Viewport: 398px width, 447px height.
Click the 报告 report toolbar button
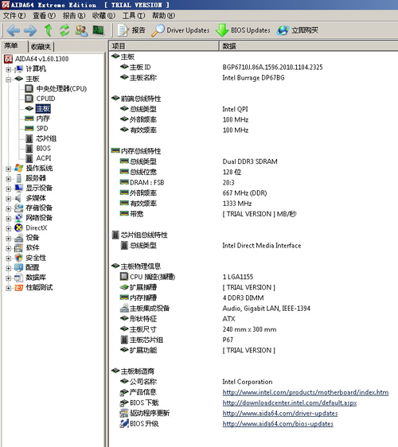pos(131,30)
